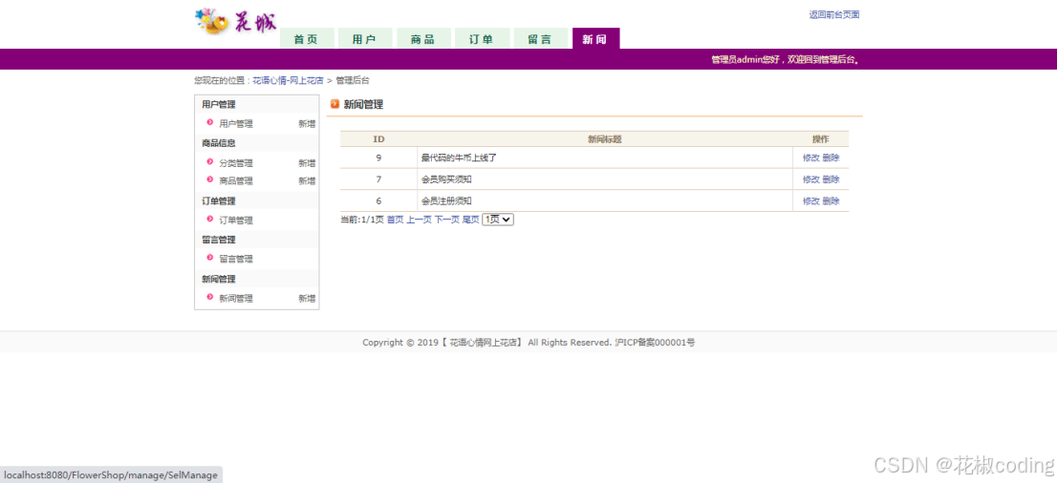Click 新增 beside 用户管理
This screenshot has width=1058, height=484.
point(307,124)
